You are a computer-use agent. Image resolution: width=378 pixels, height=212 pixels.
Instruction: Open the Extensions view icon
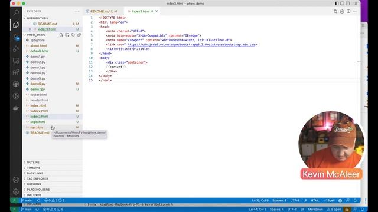point(16,72)
